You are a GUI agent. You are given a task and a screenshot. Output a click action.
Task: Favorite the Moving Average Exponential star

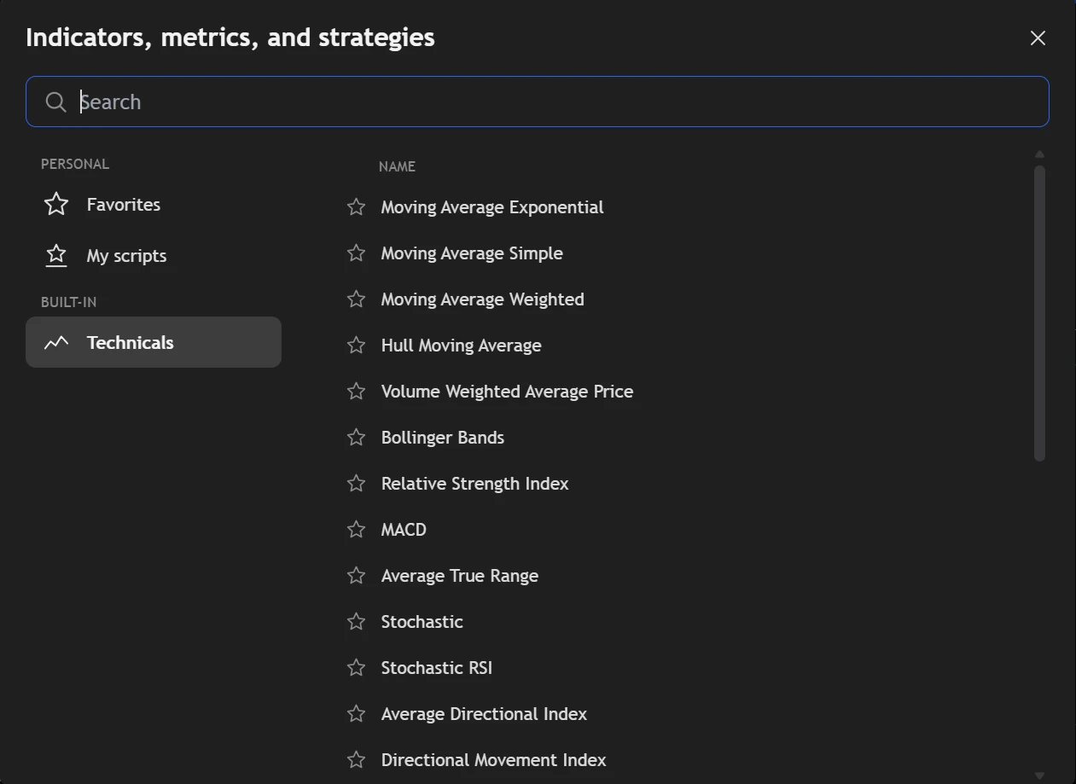pos(357,207)
